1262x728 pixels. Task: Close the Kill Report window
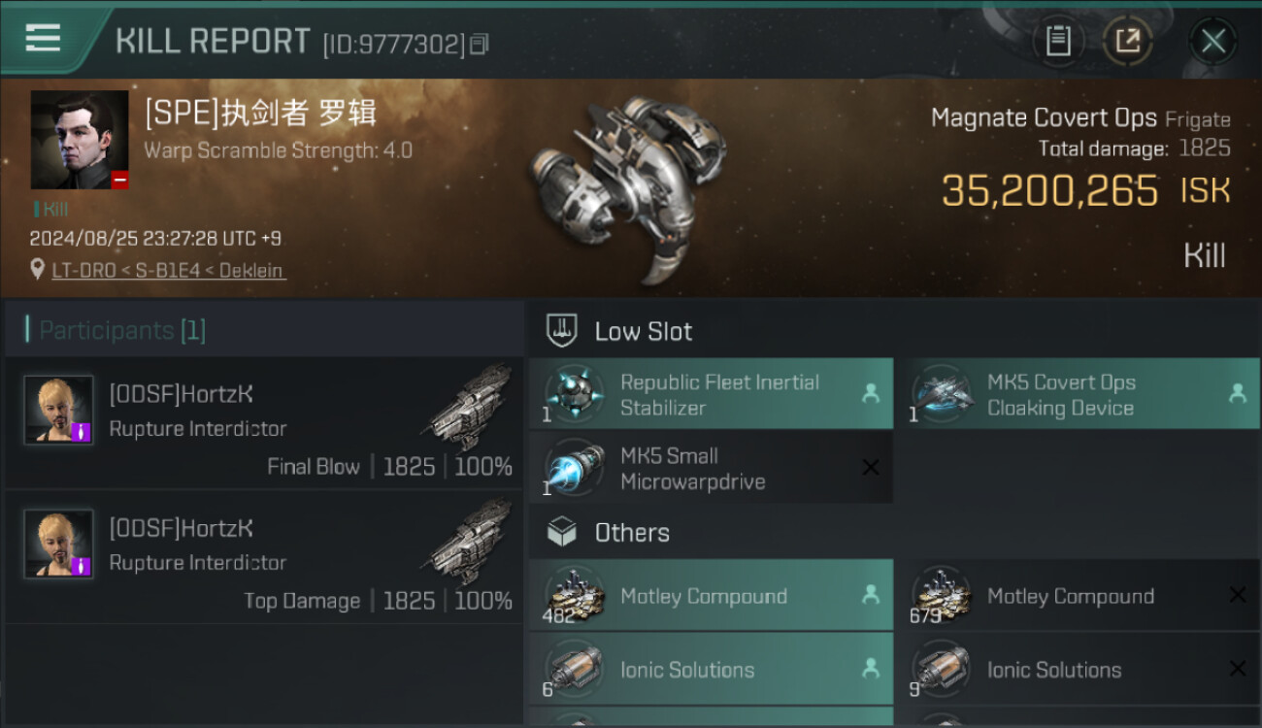tap(1212, 41)
